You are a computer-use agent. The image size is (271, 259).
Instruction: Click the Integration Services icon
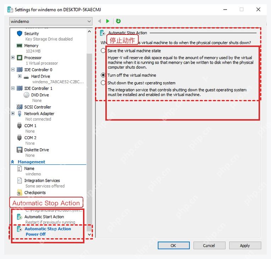pos(20,180)
